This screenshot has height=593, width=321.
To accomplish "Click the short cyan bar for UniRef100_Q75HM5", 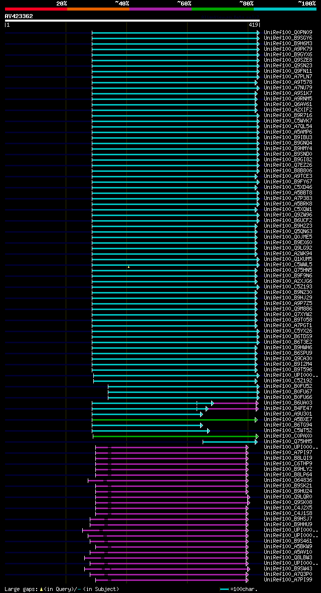I will [230, 442].
